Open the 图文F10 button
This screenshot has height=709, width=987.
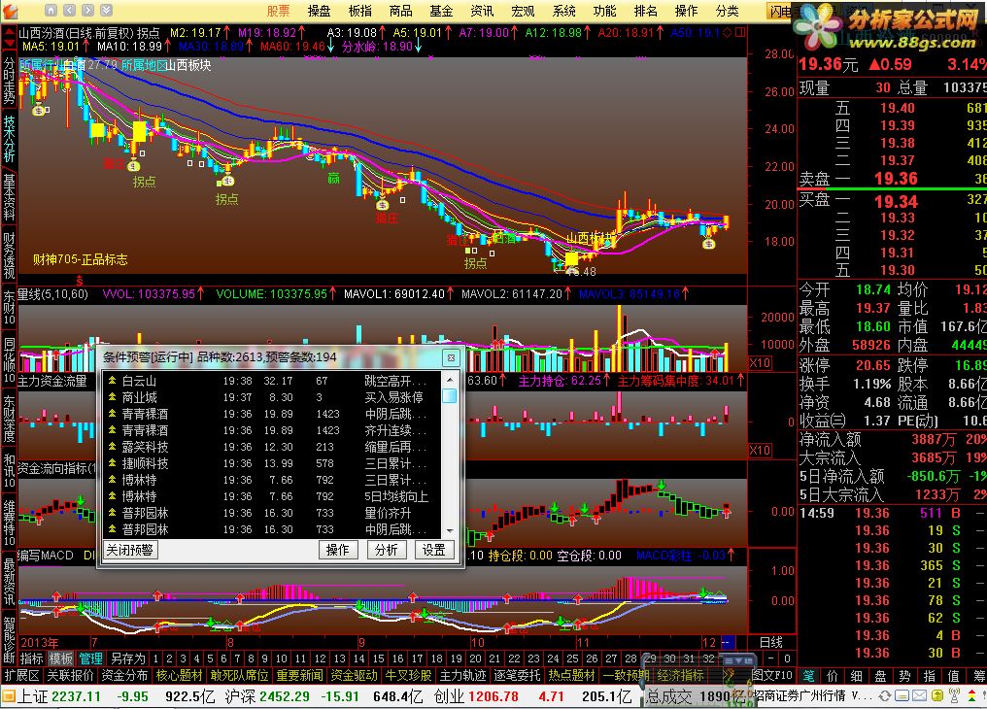click(771, 676)
